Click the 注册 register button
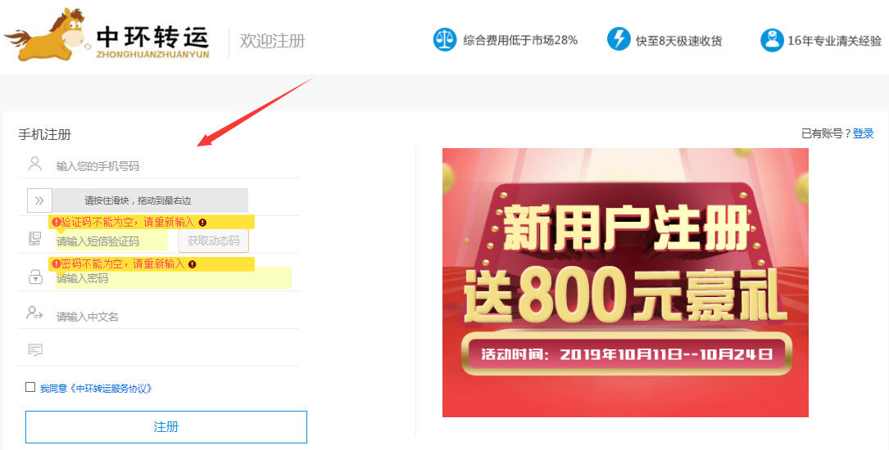The image size is (889, 450). pyautogui.click(x=166, y=427)
